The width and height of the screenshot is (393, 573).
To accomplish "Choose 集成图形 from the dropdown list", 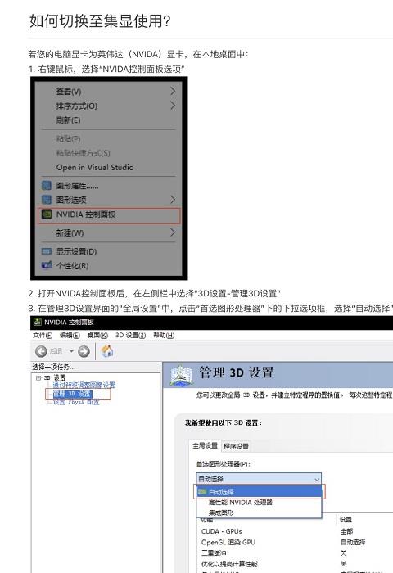I will point(221,512).
